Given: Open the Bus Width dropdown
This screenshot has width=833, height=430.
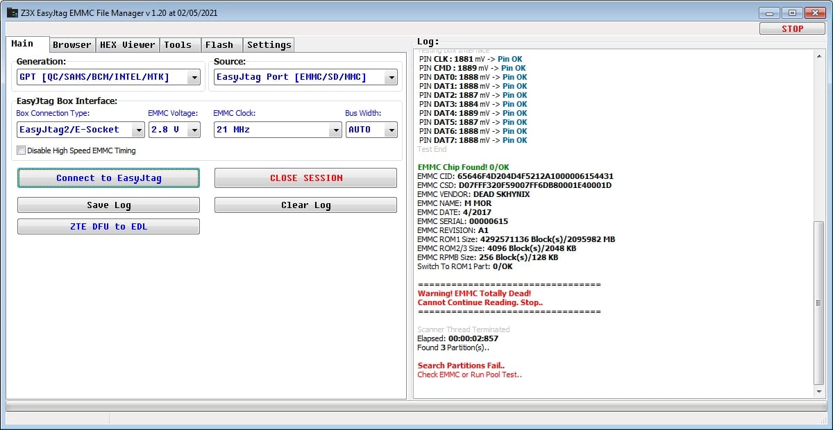Looking at the screenshot, I should click(391, 130).
